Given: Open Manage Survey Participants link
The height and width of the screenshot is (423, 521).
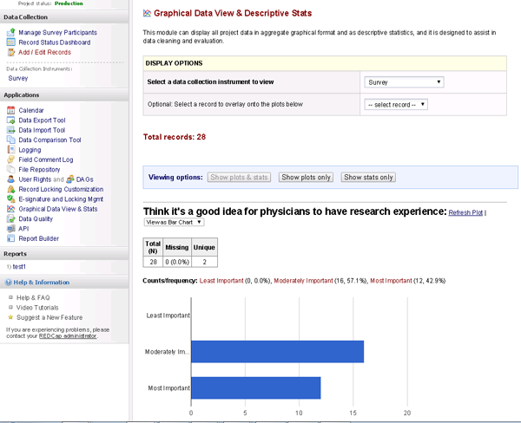Looking at the screenshot, I should click(x=58, y=33).
